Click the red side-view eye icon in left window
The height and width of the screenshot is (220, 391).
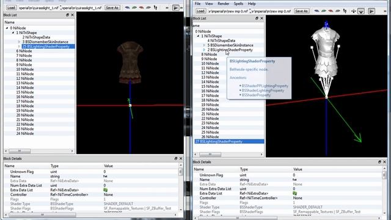coord(141,7)
